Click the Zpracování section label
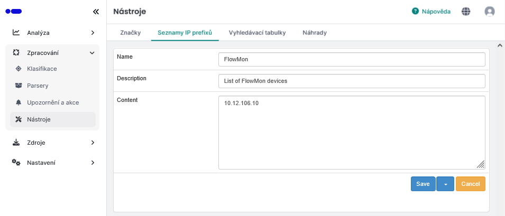This screenshot has height=216, width=505. click(x=43, y=53)
